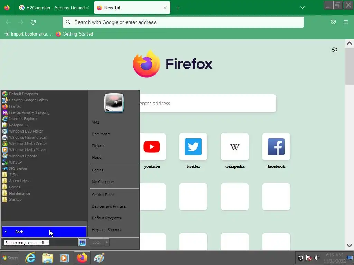Click the Search programs and files box
The height and width of the screenshot is (265, 354).
tap(41, 243)
